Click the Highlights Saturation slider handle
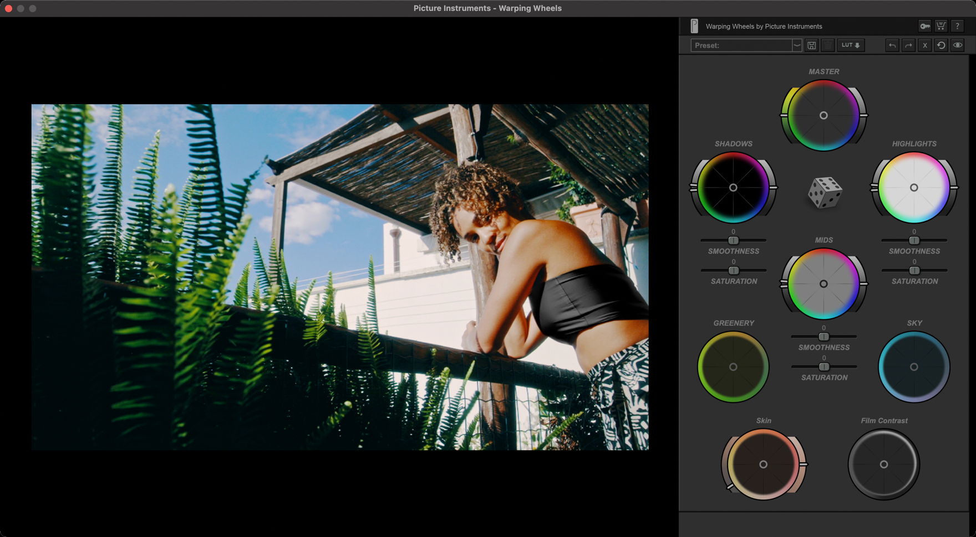 914,271
